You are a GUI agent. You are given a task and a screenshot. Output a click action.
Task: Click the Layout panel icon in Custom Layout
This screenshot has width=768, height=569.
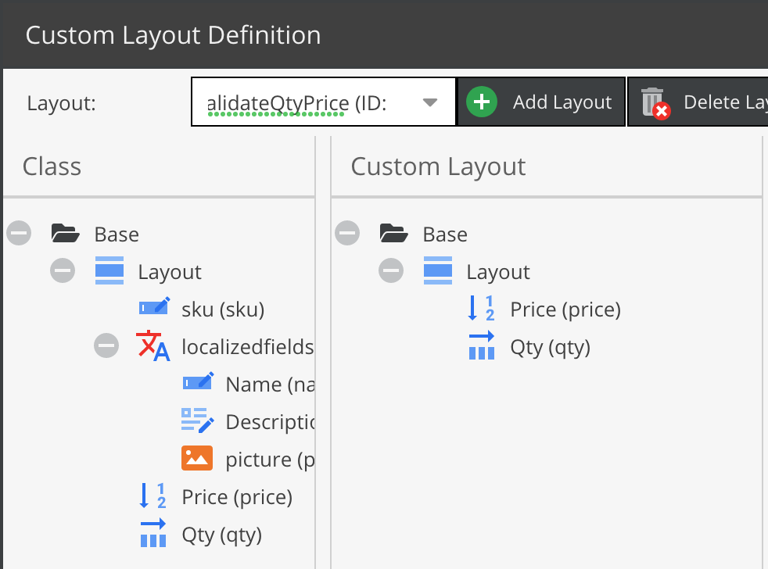click(437, 271)
